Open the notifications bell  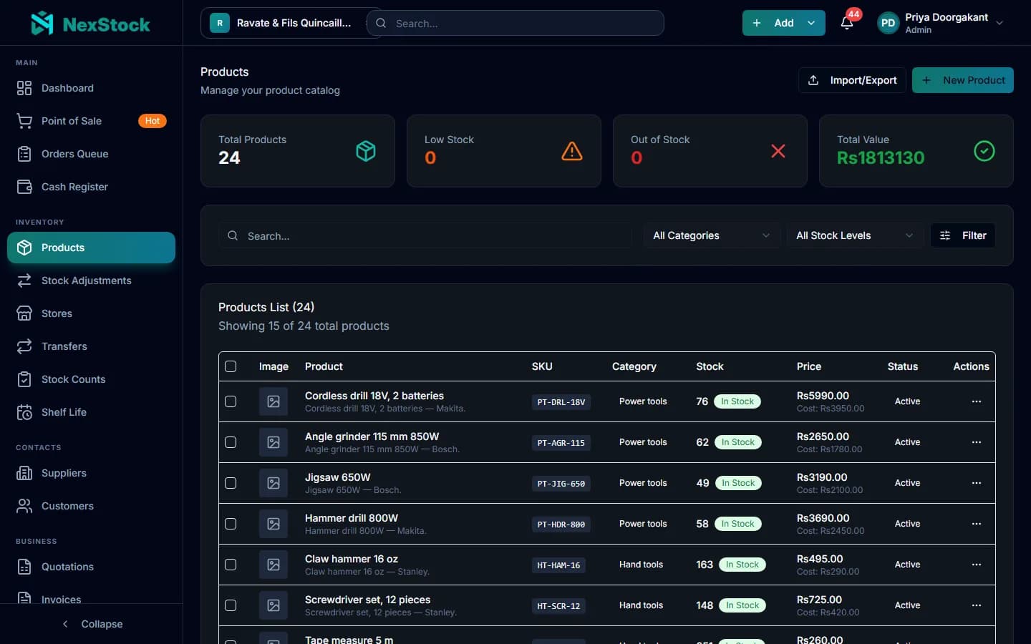(x=847, y=23)
